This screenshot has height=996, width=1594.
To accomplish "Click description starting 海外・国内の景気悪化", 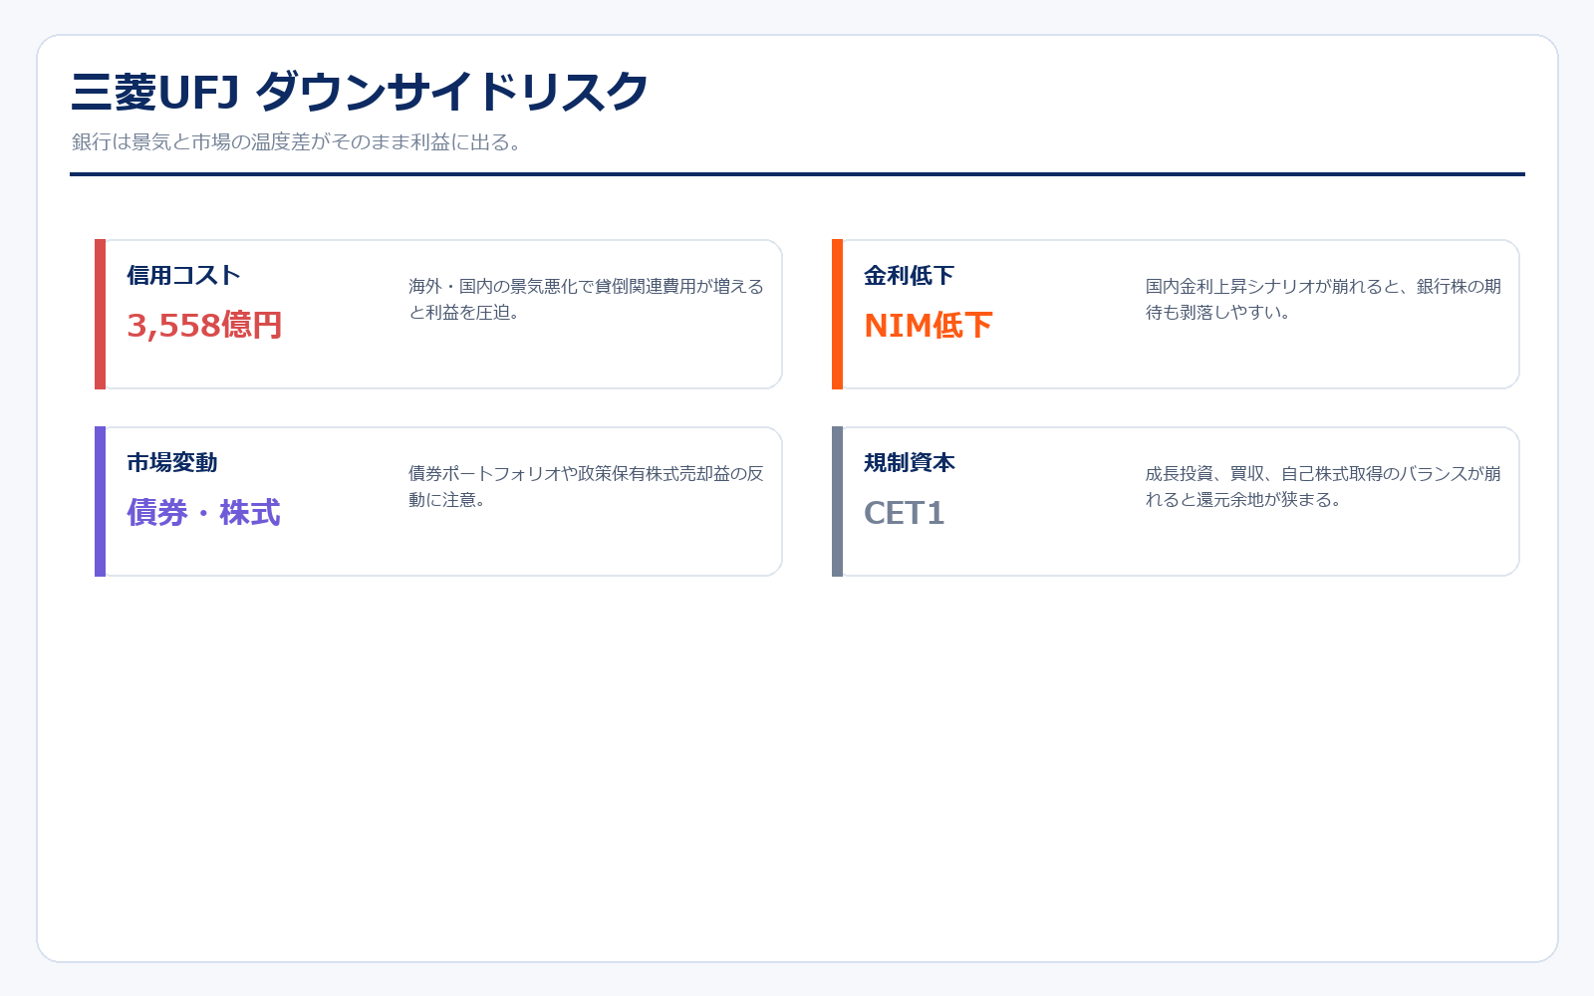I will pyautogui.click(x=586, y=299).
